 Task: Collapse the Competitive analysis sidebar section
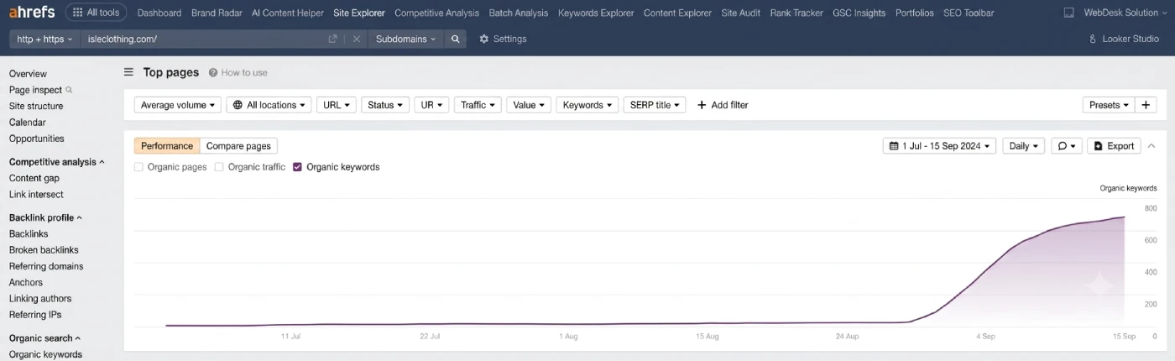(x=57, y=162)
